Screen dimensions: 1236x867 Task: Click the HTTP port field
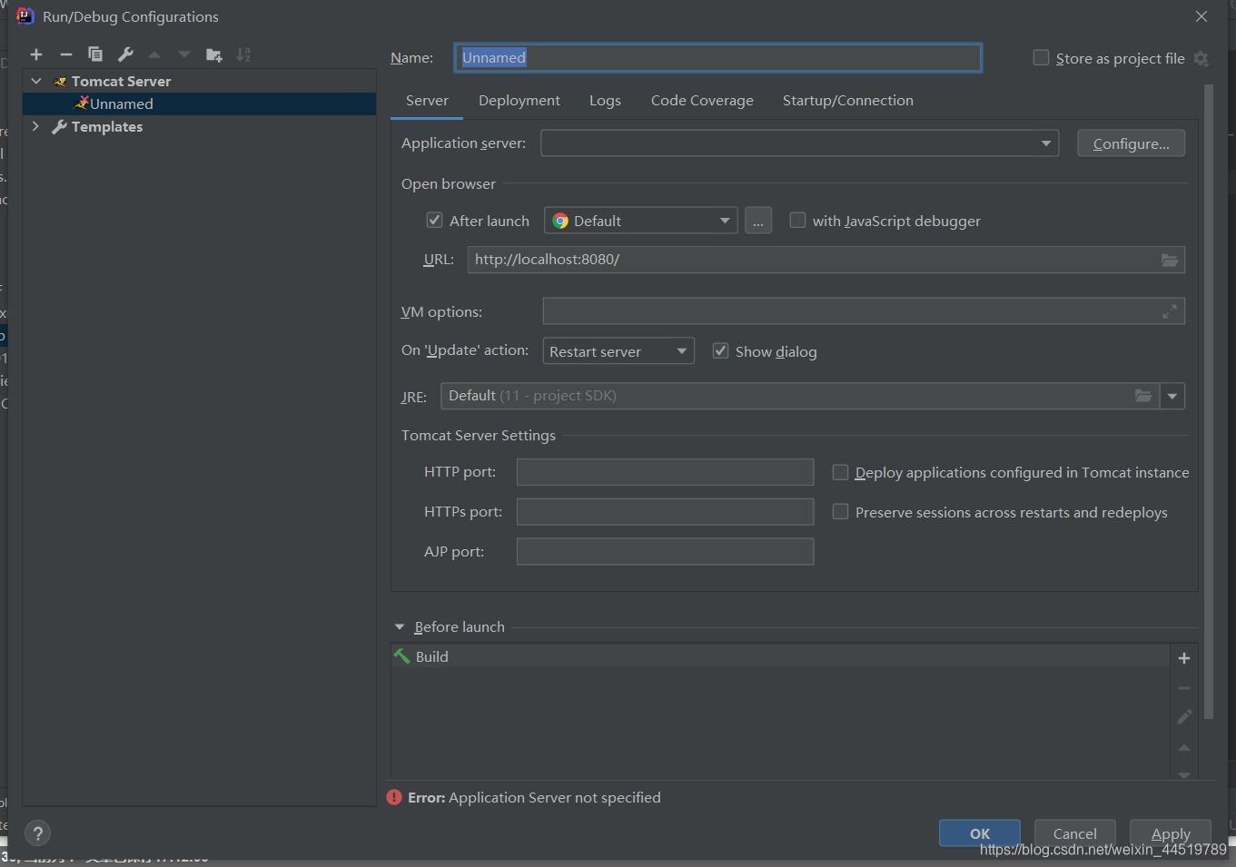[x=665, y=472]
